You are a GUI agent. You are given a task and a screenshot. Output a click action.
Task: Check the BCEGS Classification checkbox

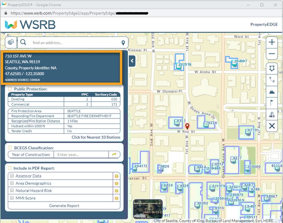10,148
